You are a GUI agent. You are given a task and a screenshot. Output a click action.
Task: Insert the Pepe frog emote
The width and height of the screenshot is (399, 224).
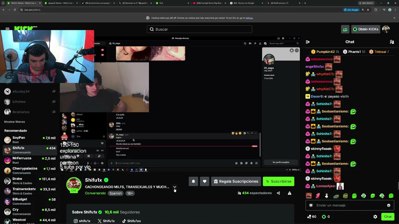(336, 196)
